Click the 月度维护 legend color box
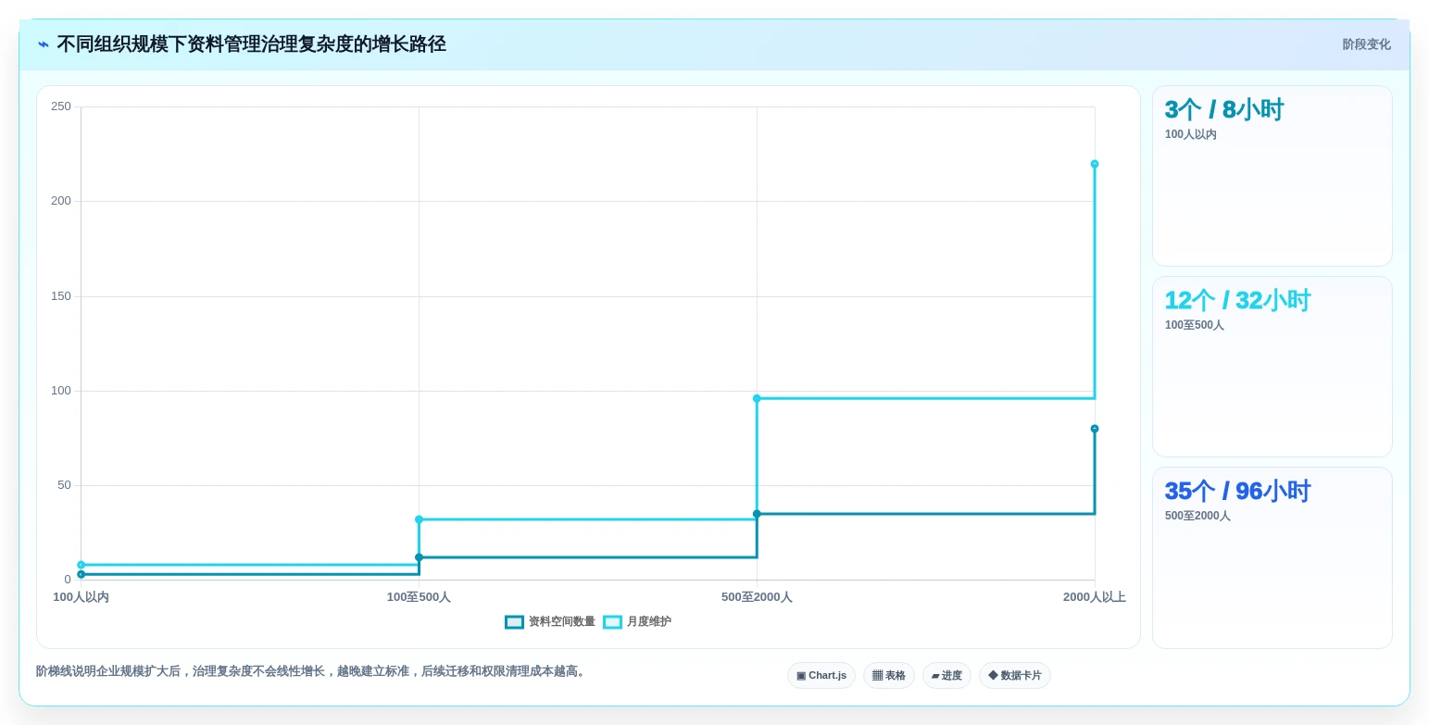1429x725 pixels. pyautogui.click(x=612, y=622)
